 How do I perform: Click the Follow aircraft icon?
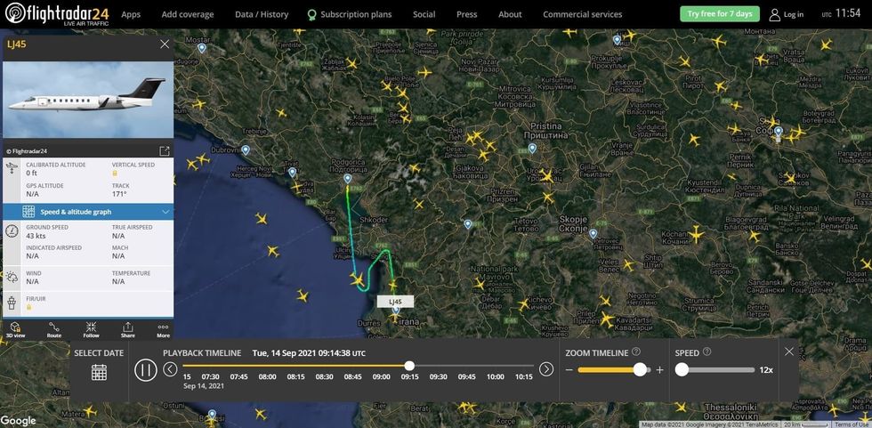click(91, 329)
